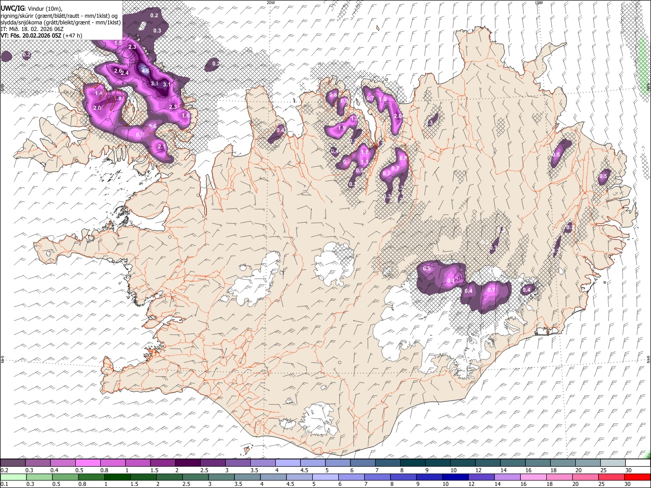Click the '15W' longitude label
This screenshot has width=651, height=488.
[x=539, y=3]
